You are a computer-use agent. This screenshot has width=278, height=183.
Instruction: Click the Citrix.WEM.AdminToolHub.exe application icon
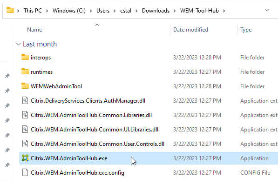(25, 158)
